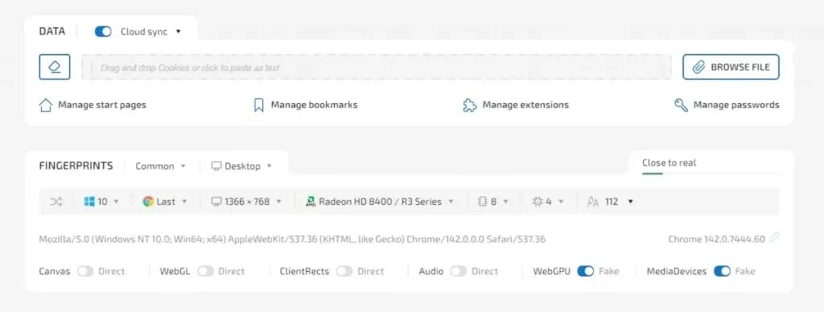The height and width of the screenshot is (312, 824).
Task: Select the DATA tab header
Action: (52, 31)
